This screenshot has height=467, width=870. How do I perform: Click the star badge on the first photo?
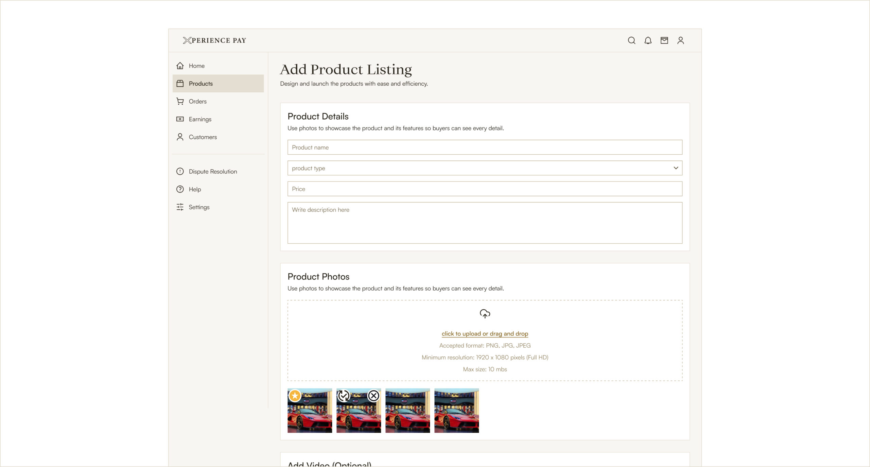pyautogui.click(x=295, y=396)
